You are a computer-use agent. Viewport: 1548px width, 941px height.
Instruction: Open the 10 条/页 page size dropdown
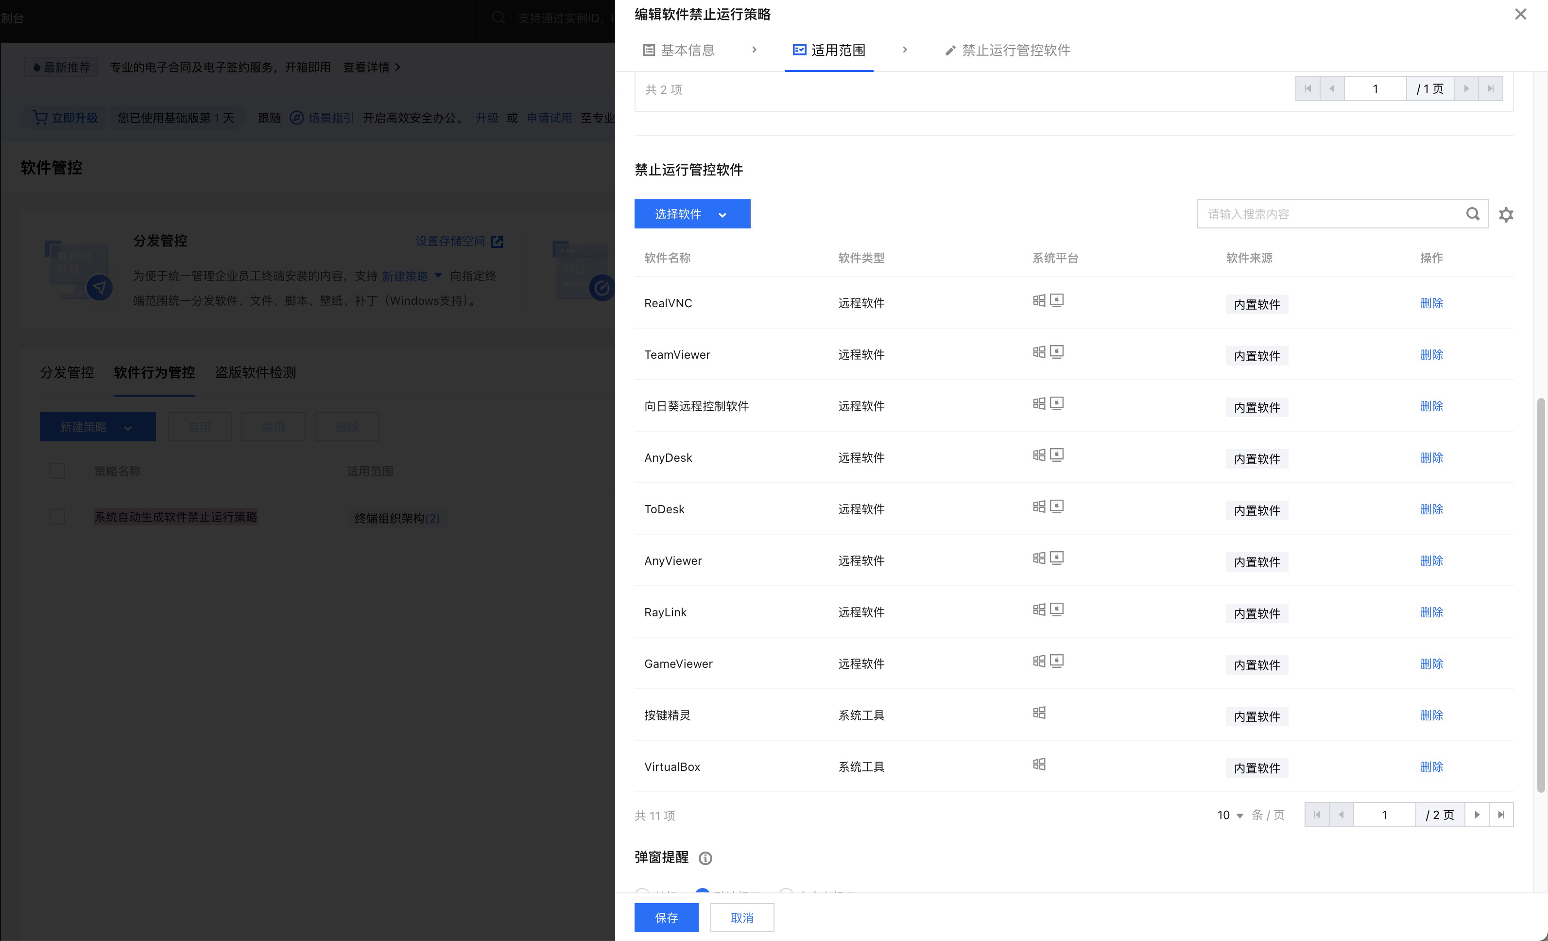pos(1230,815)
